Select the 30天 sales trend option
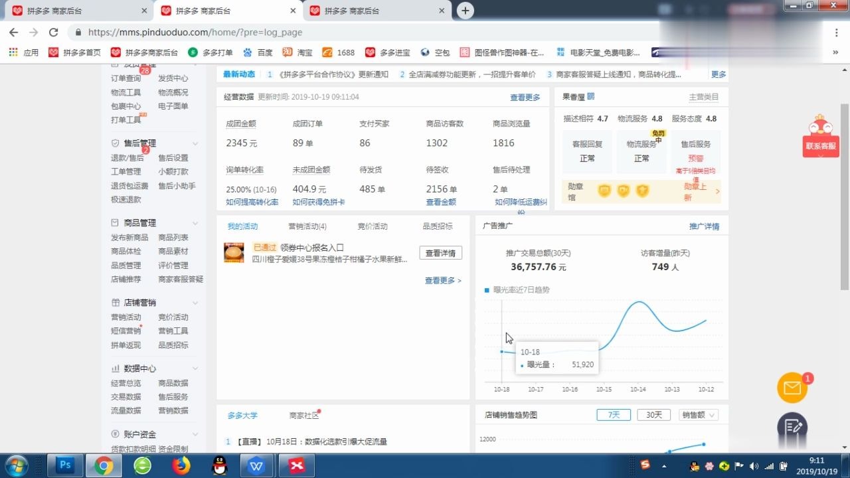Screen dimensions: 850x478 click(653, 414)
